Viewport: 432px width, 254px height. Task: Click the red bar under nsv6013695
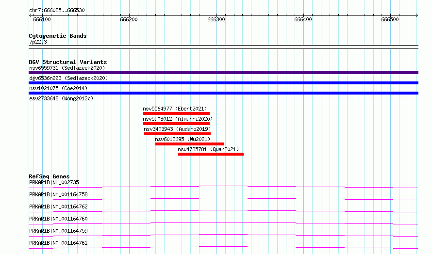pos(190,144)
